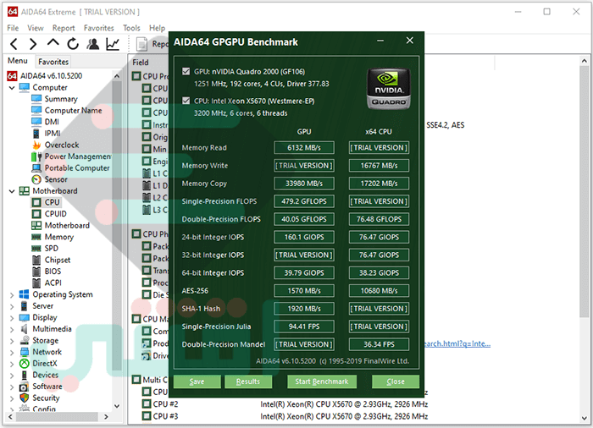Screen dimensions: 593x428
Task: Expand the Storage node
Action: pos(12,341)
